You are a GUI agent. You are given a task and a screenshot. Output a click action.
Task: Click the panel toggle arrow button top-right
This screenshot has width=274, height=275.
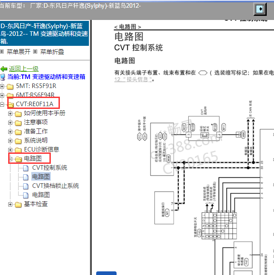click(x=260, y=9)
